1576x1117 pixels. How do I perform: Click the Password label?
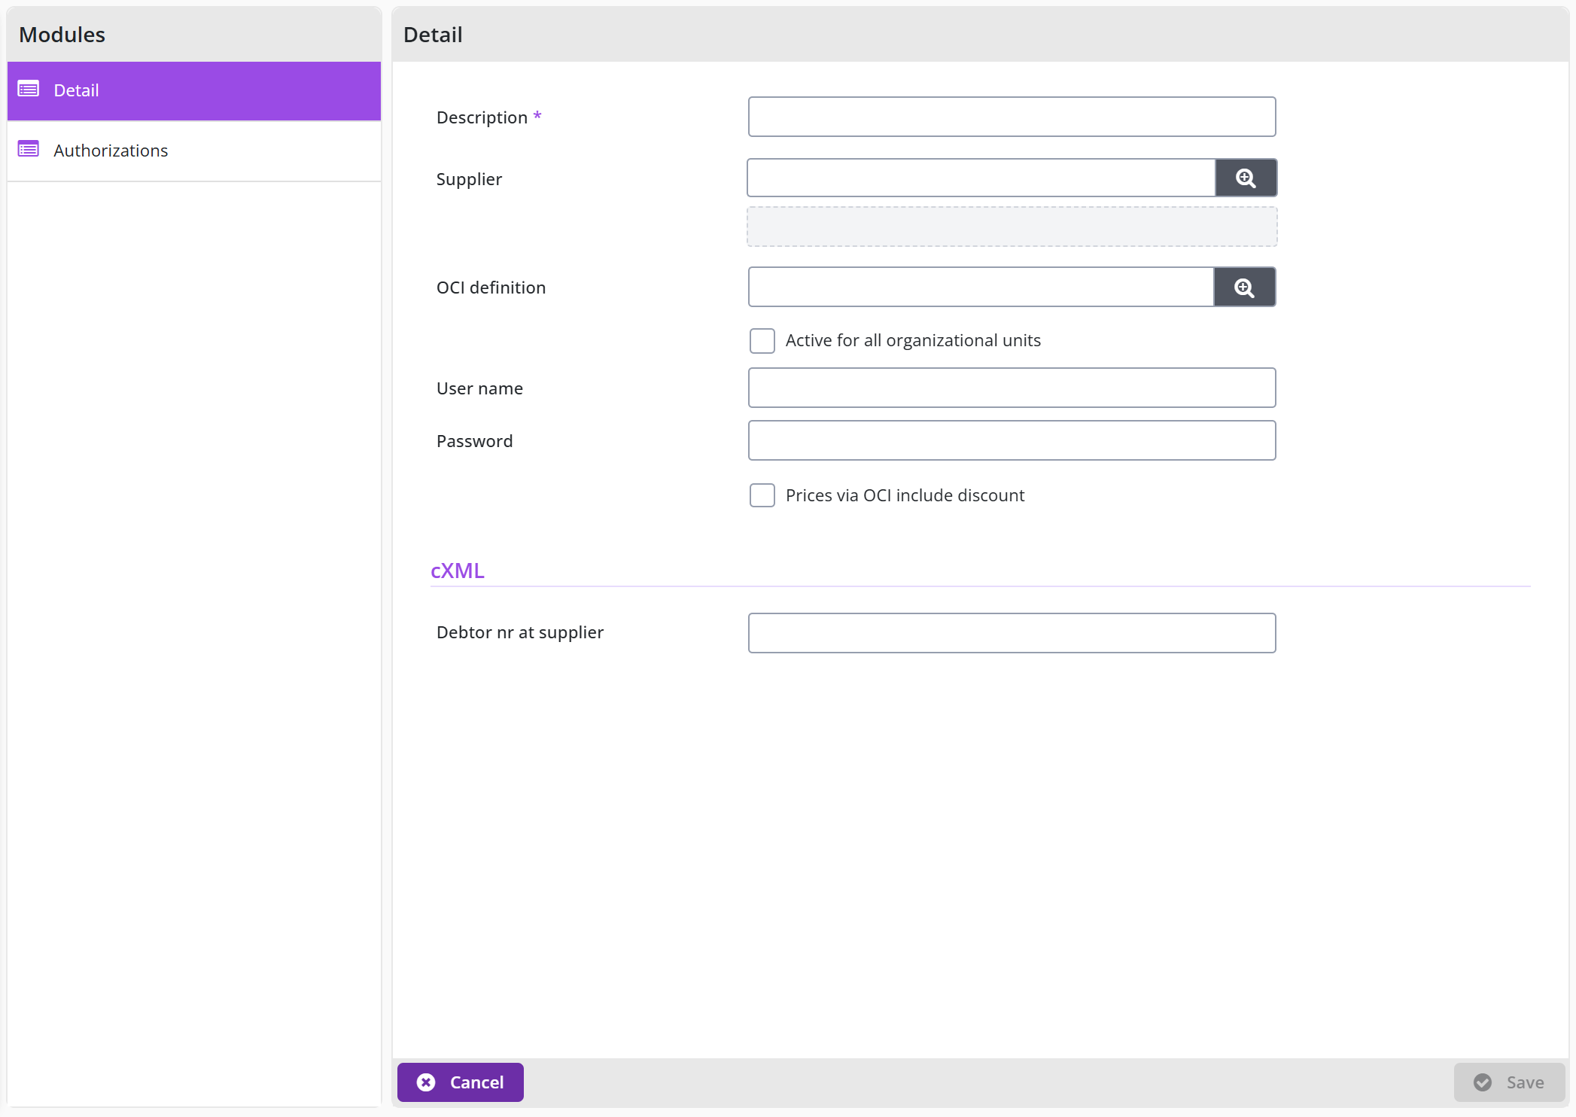click(x=475, y=441)
